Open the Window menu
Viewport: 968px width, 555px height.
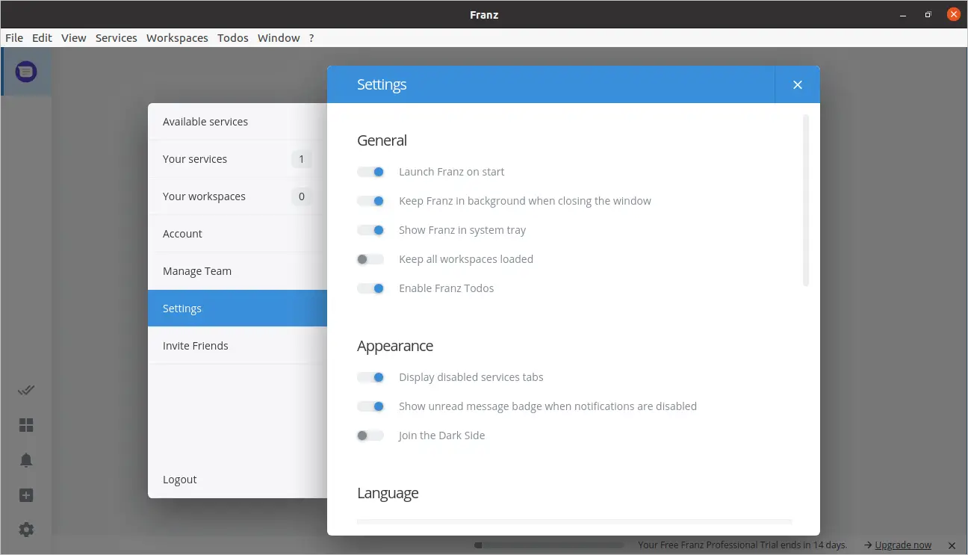tap(279, 38)
